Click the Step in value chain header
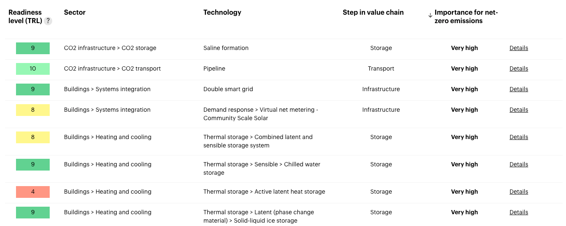The height and width of the screenshot is (226, 566). coord(373,12)
